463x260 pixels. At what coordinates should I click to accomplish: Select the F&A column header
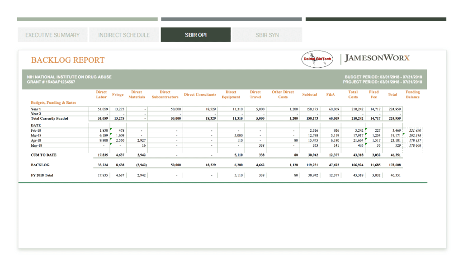point(331,94)
